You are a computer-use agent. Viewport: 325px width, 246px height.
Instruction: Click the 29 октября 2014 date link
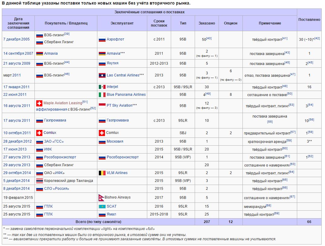click(x=17, y=173)
